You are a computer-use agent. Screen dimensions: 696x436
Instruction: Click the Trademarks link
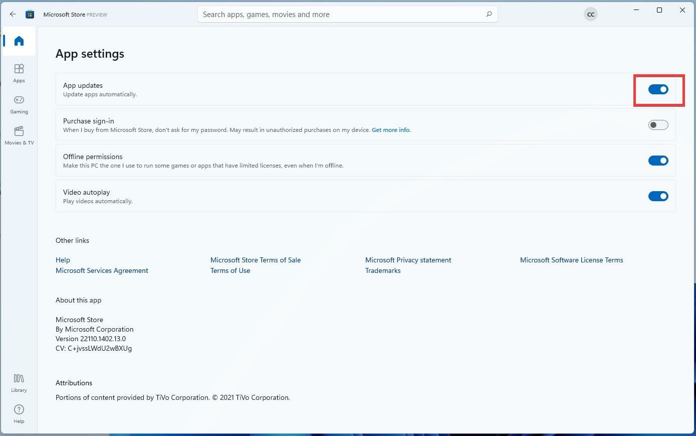click(383, 270)
